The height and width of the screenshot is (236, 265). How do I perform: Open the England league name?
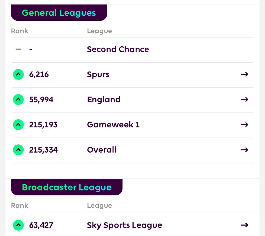(104, 100)
